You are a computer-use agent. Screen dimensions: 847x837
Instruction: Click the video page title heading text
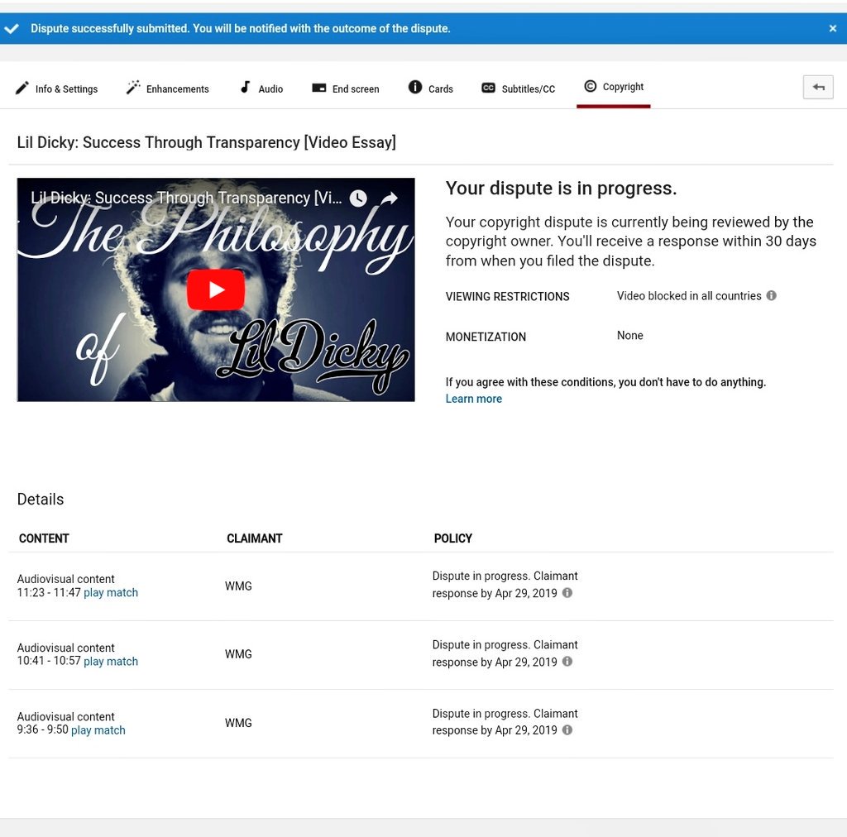coord(206,142)
